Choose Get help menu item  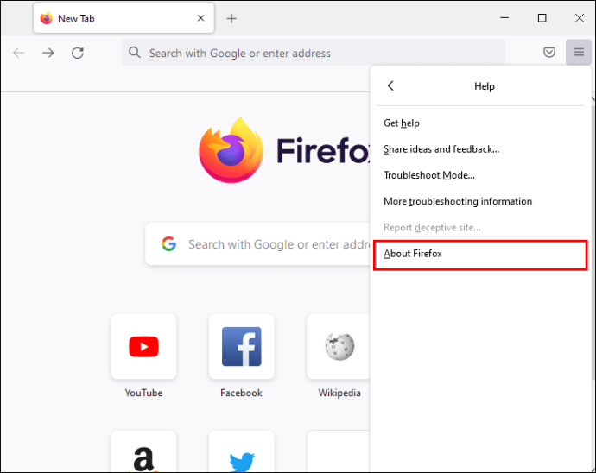coord(480,123)
